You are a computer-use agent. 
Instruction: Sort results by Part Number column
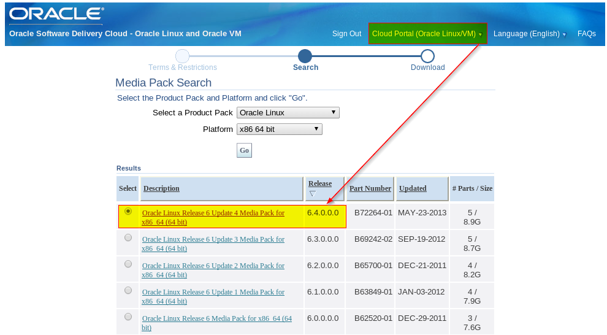370,188
